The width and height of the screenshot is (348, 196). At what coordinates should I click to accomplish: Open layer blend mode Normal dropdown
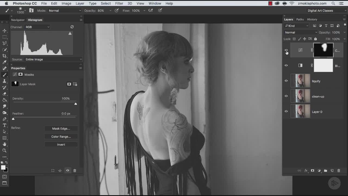(x=301, y=32)
